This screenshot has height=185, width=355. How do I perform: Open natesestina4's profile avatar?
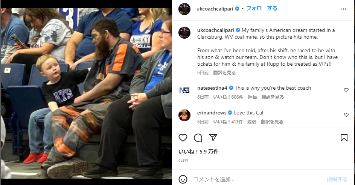(184, 90)
